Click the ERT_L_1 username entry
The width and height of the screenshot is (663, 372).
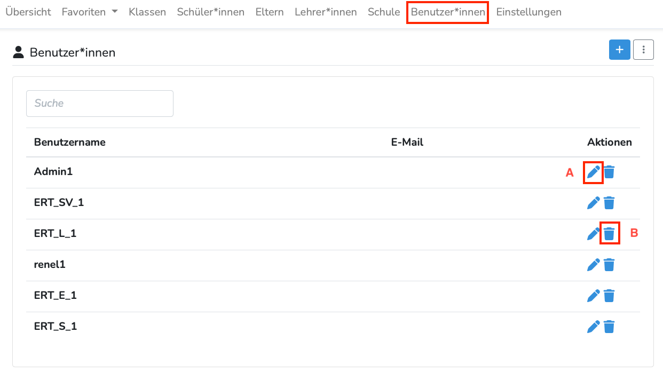tap(56, 234)
